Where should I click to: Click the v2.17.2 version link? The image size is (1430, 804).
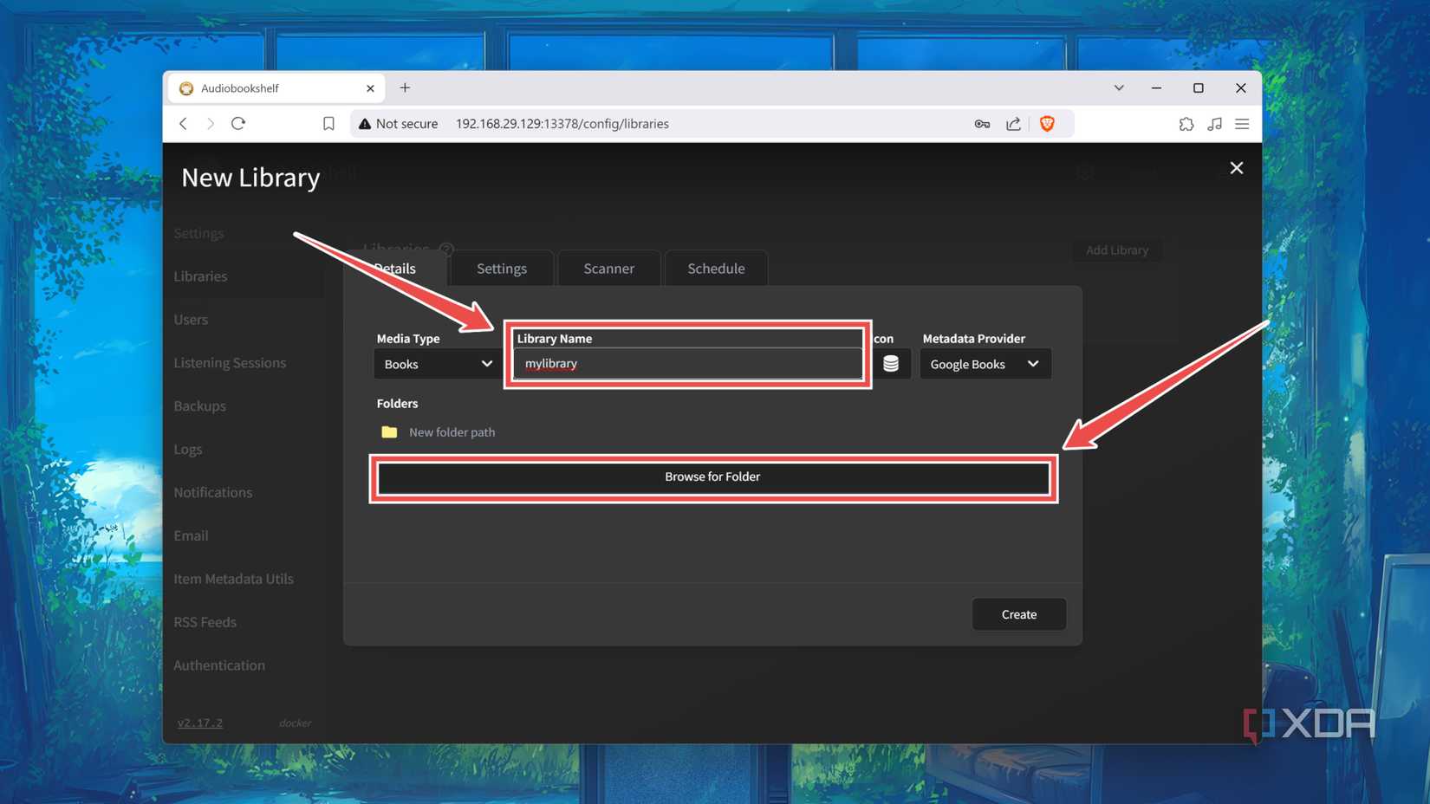pos(200,723)
